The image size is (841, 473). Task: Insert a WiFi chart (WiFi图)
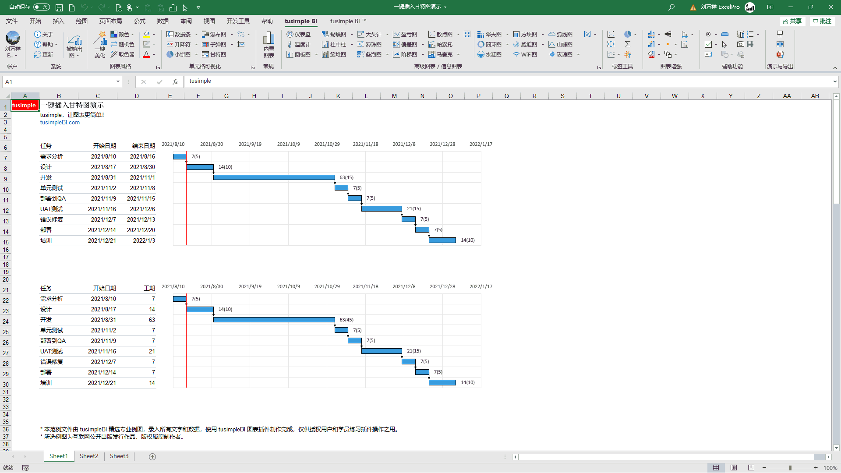(x=524, y=54)
